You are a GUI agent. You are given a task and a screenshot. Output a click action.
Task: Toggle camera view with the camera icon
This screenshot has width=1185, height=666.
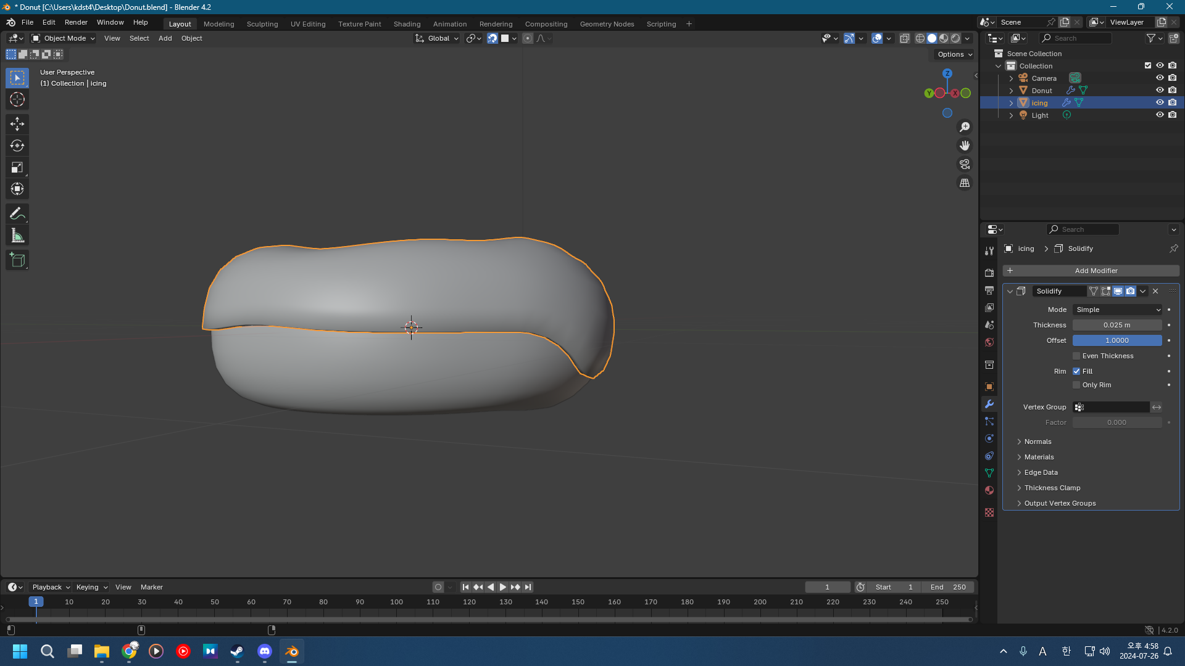[965, 164]
